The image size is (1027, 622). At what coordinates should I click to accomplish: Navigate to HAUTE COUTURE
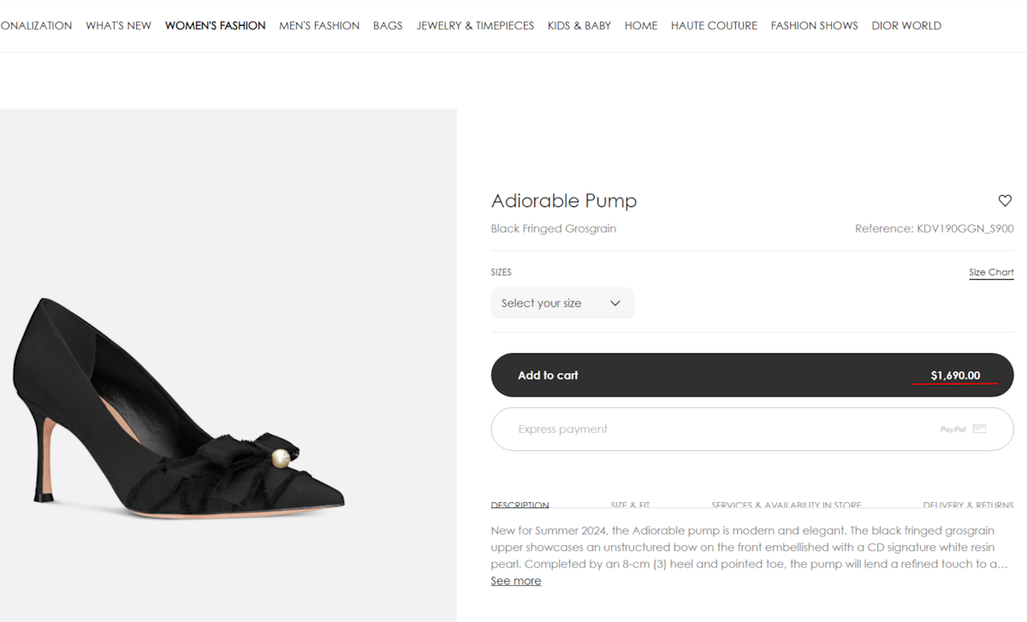714,26
